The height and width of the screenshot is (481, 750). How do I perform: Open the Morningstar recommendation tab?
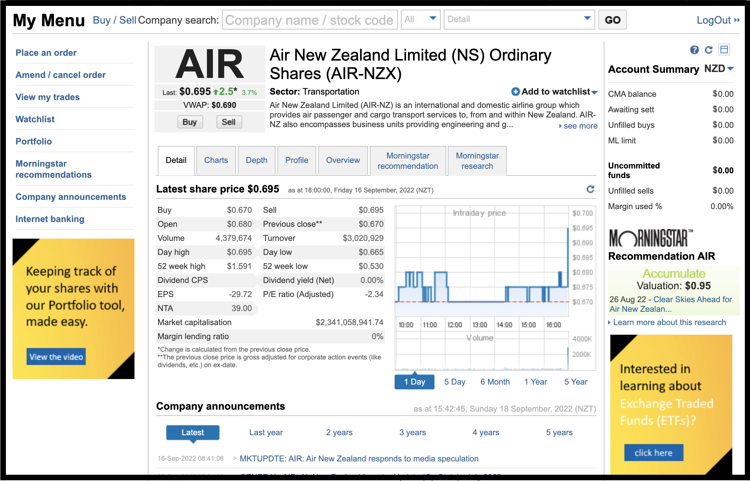(x=408, y=160)
